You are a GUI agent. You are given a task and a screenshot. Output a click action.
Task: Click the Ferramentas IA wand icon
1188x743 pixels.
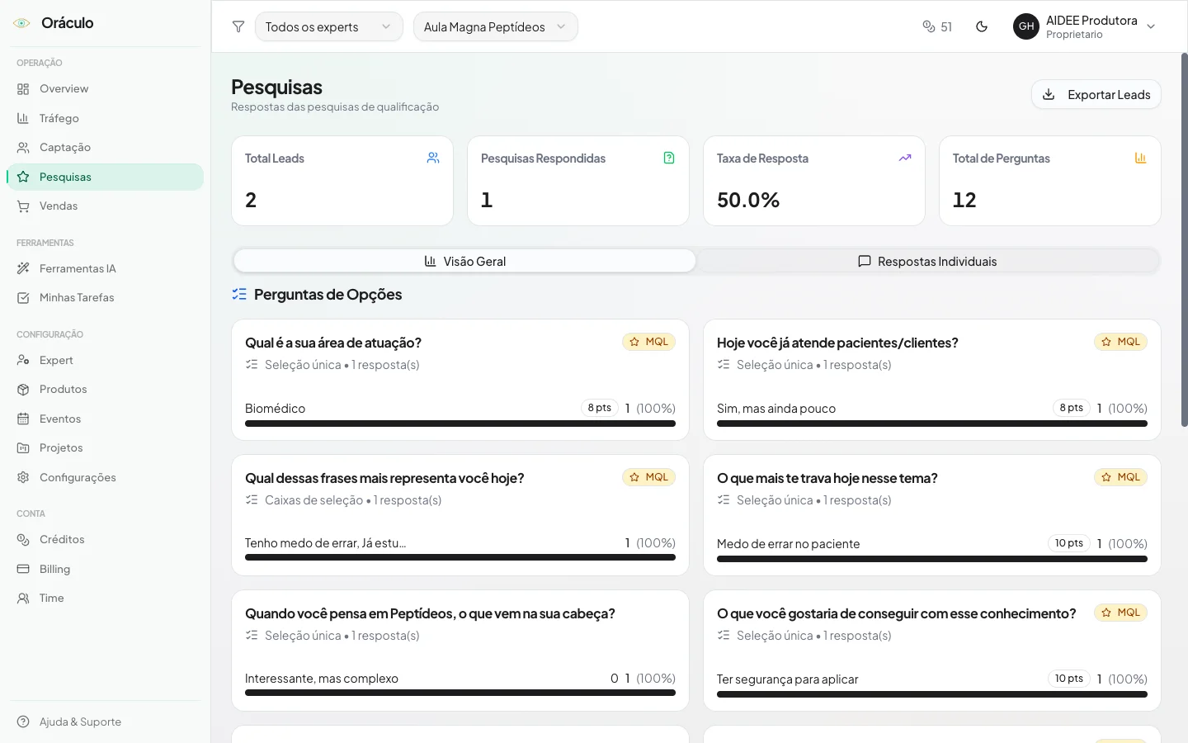(x=23, y=268)
